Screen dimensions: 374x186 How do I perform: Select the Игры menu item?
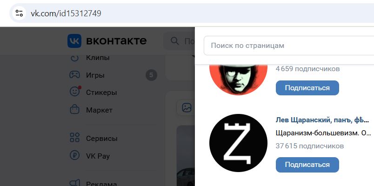coord(95,75)
